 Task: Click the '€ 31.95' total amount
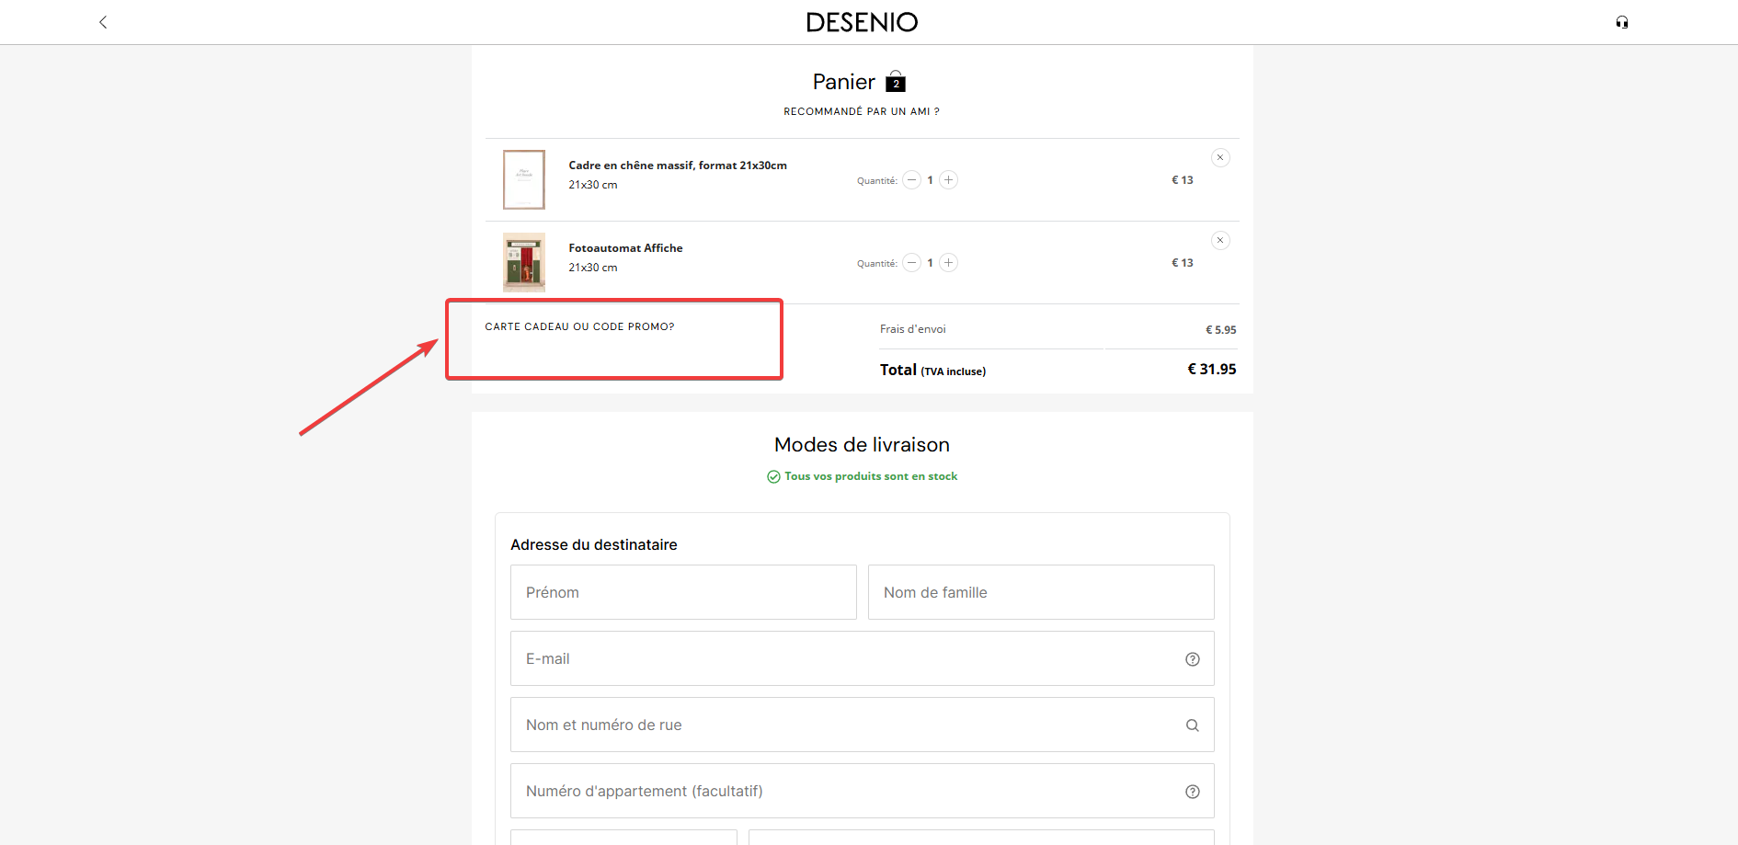point(1212,369)
